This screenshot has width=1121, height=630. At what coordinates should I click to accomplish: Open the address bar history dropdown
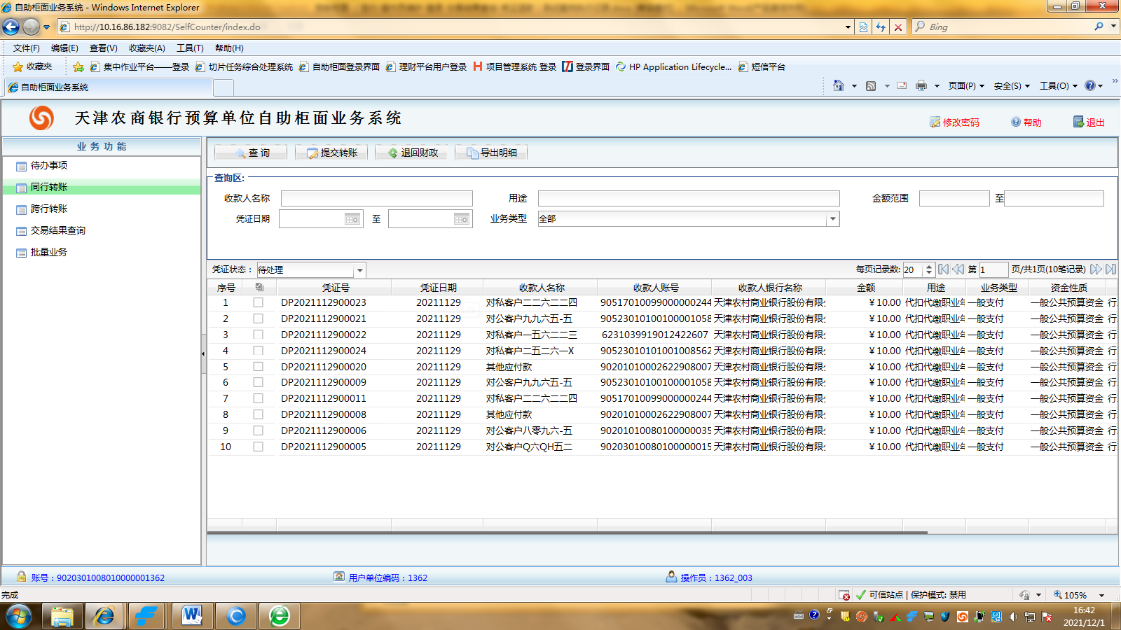848,27
